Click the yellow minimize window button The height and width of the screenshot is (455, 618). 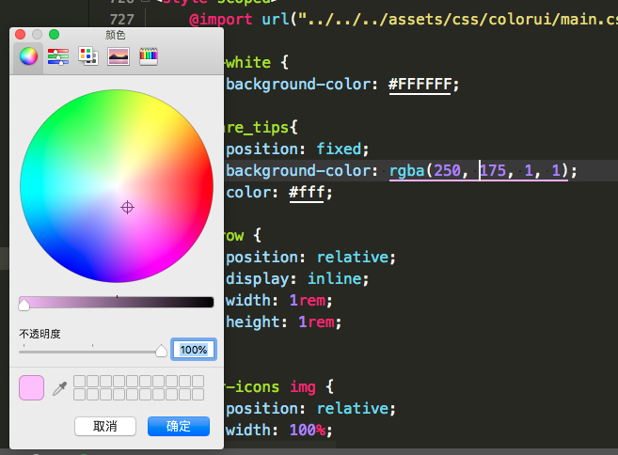[x=38, y=34]
